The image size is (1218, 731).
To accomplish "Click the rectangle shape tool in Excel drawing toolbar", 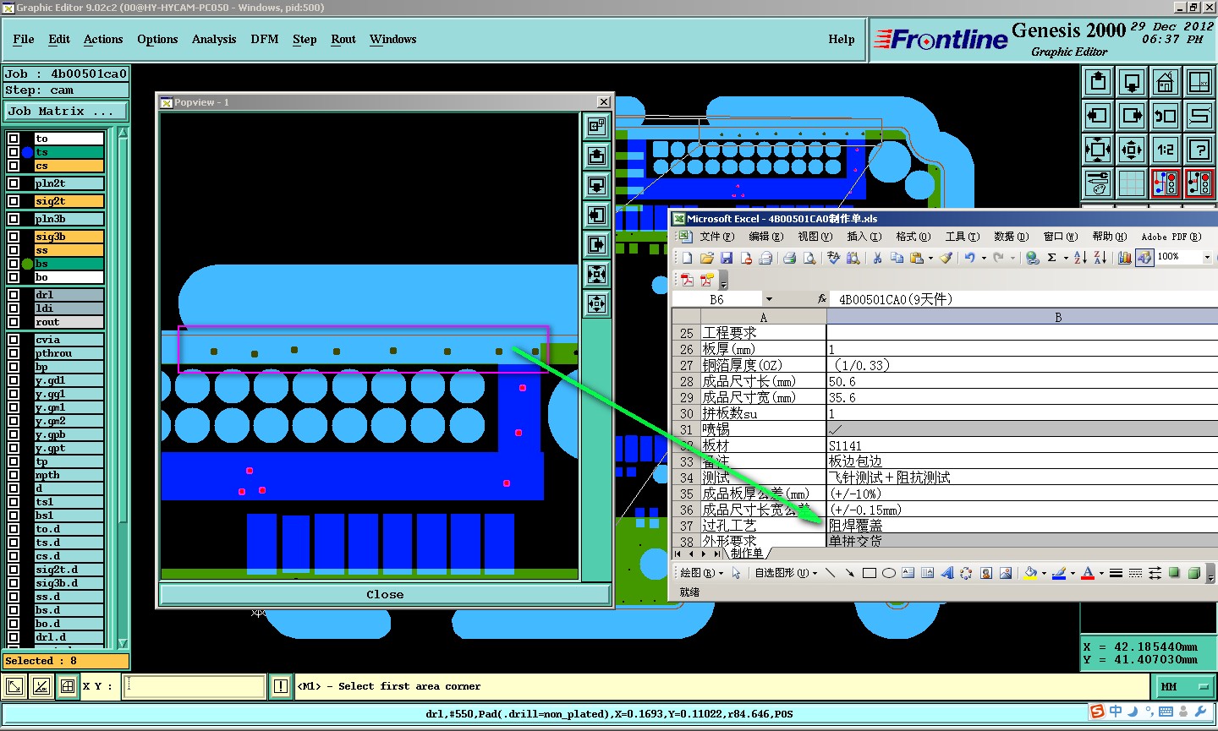I will pos(869,573).
